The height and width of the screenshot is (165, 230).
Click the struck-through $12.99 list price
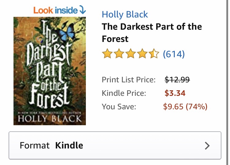click(x=177, y=80)
